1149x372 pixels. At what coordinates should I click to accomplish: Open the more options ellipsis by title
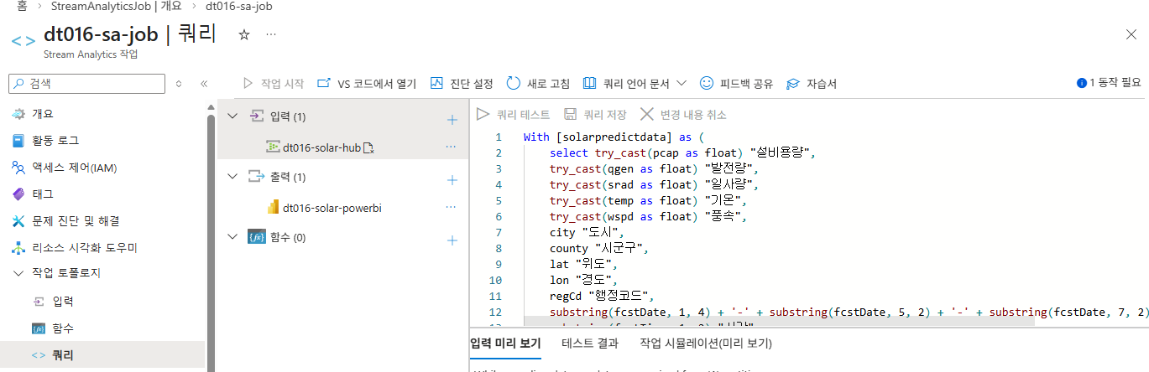pyautogui.click(x=270, y=34)
